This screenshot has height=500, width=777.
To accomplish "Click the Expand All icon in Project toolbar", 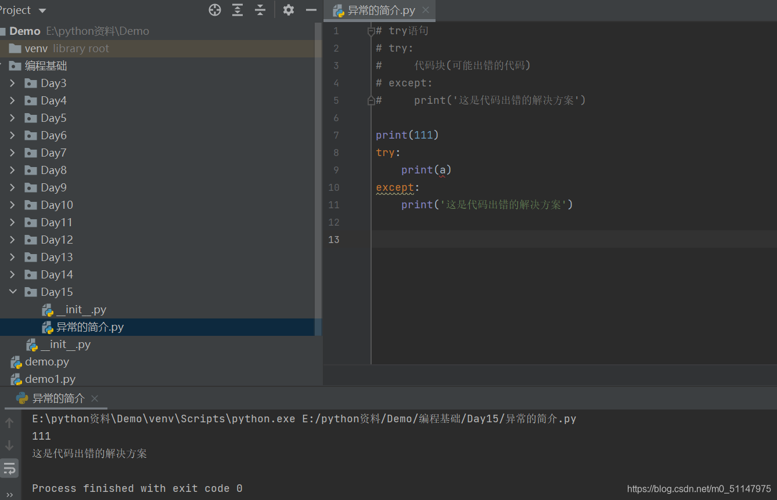I will click(x=238, y=10).
